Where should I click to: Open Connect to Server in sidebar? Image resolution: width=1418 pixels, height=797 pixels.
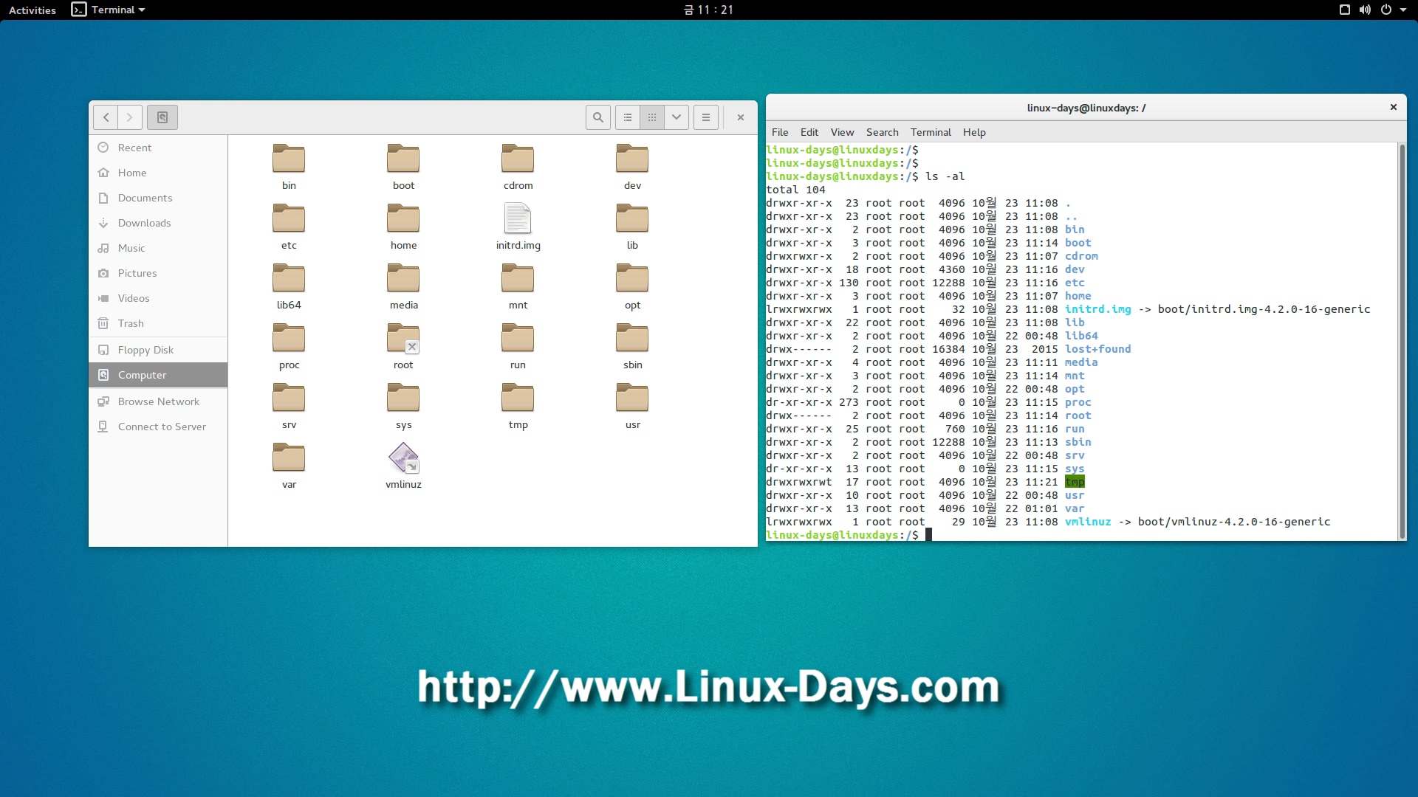coord(158,427)
